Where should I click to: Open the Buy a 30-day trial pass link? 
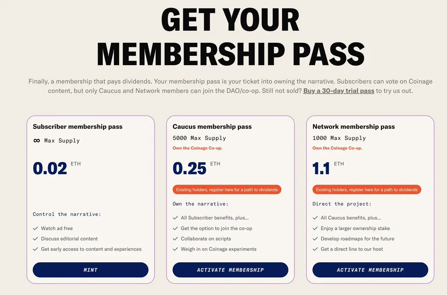(x=339, y=91)
